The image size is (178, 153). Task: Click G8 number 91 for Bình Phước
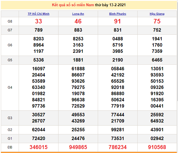coord(118,21)
